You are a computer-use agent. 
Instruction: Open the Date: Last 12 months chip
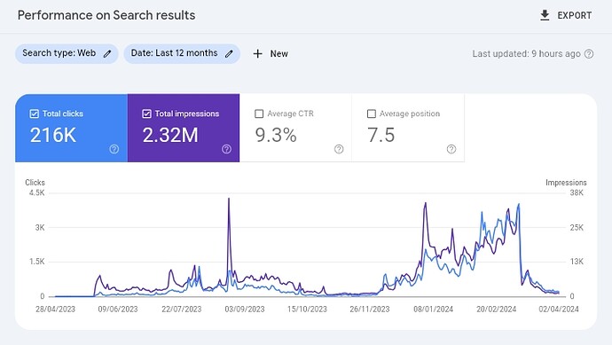pyautogui.click(x=182, y=53)
